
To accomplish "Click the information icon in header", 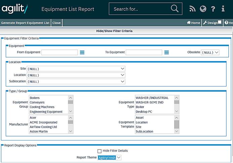I will pyautogui.click(x=223, y=9).
